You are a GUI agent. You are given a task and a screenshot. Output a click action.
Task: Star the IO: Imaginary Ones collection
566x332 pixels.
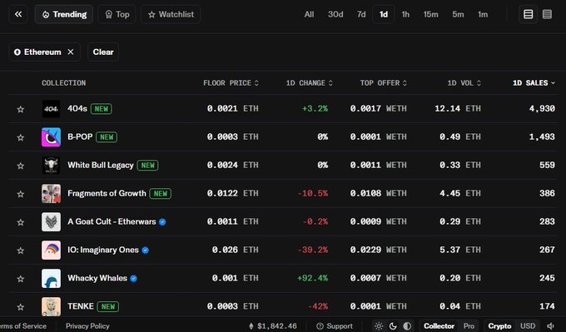[x=21, y=250]
